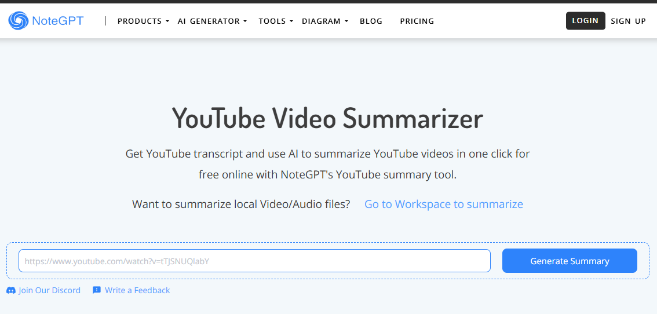This screenshot has width=657, height=314.
Task: Expand the AI GENERATOR dropdown arrow
Action: 245,21
